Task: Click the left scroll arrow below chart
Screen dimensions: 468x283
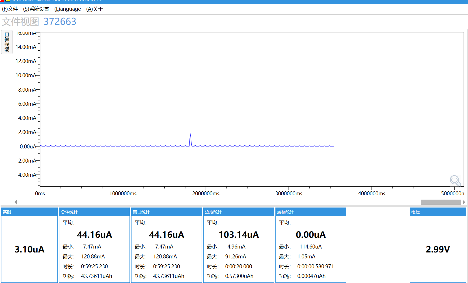Action: click(16, 202)
